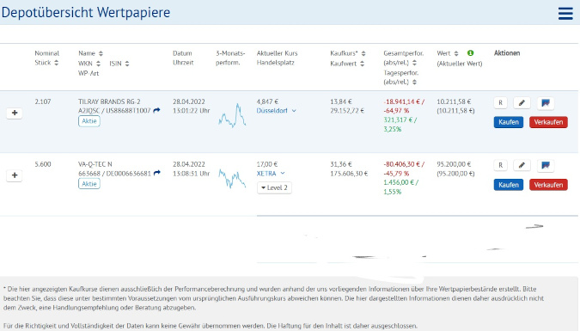Open TILRAY 3-month performance sparkline
This screenshot has width=580, height=331.
[232, 115]
